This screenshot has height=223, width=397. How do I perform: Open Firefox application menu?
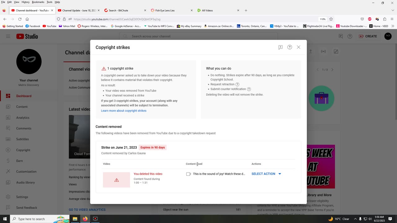pos(392,19)
